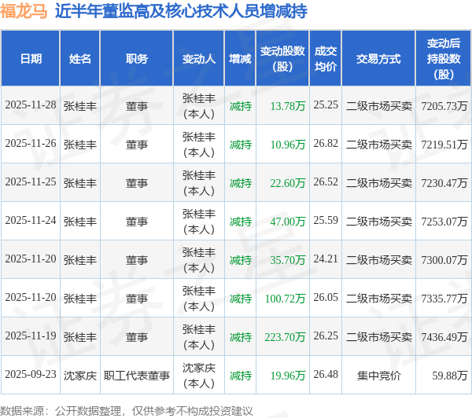Image resolution: width=472 pixels, height=418 pixels.
Task: Click the holdings value 59.88万
Action: click(450, 376)
